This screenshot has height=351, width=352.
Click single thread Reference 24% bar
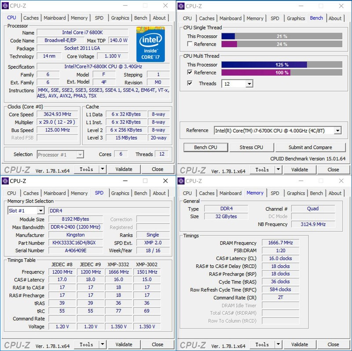[282, 44]
